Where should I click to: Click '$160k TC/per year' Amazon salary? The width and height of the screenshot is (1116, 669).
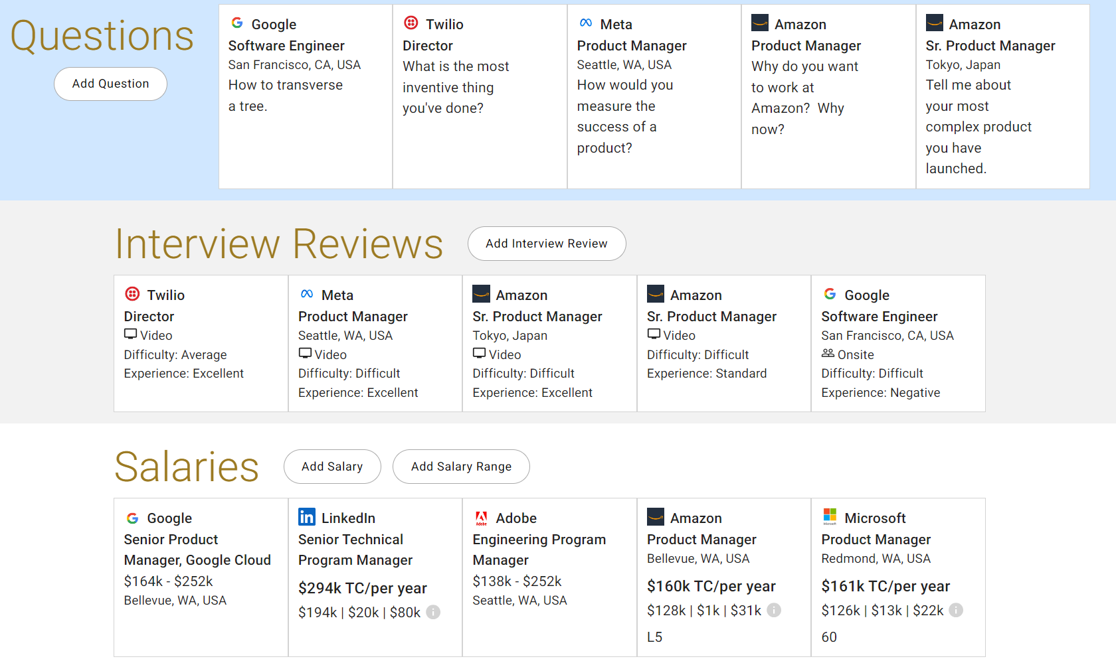pyautogui.click(x=711, y=586)
